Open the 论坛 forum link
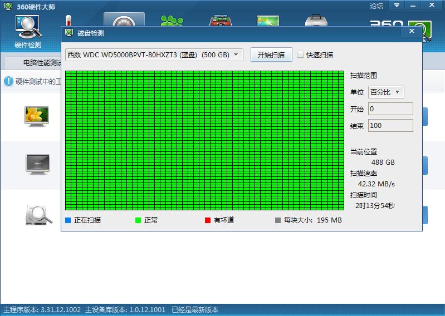The image size is (445, 316). click(376, 6)
